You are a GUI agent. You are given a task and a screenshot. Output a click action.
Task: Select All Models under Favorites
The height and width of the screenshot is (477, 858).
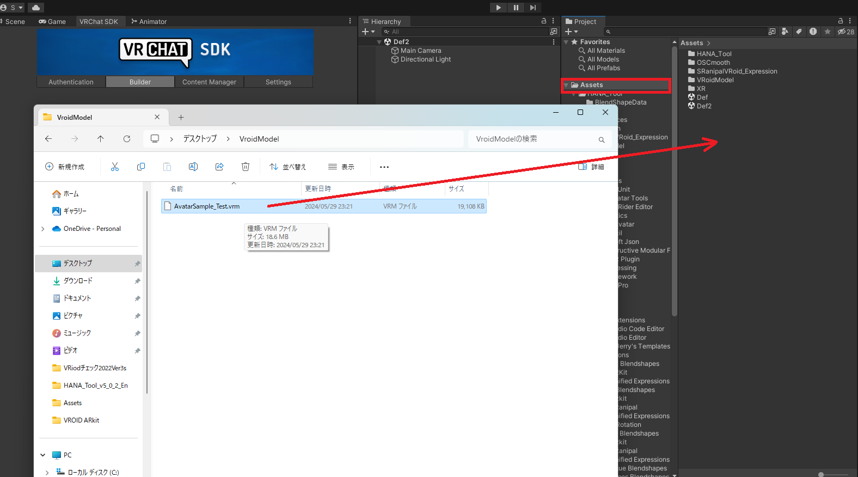599,59
